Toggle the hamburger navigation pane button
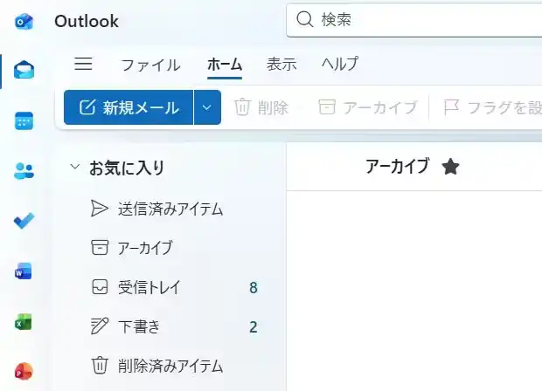 (x=84, y=64)
